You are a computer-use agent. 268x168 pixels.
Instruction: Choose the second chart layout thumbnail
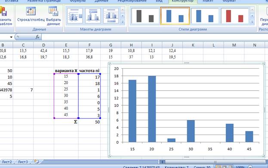93,16
